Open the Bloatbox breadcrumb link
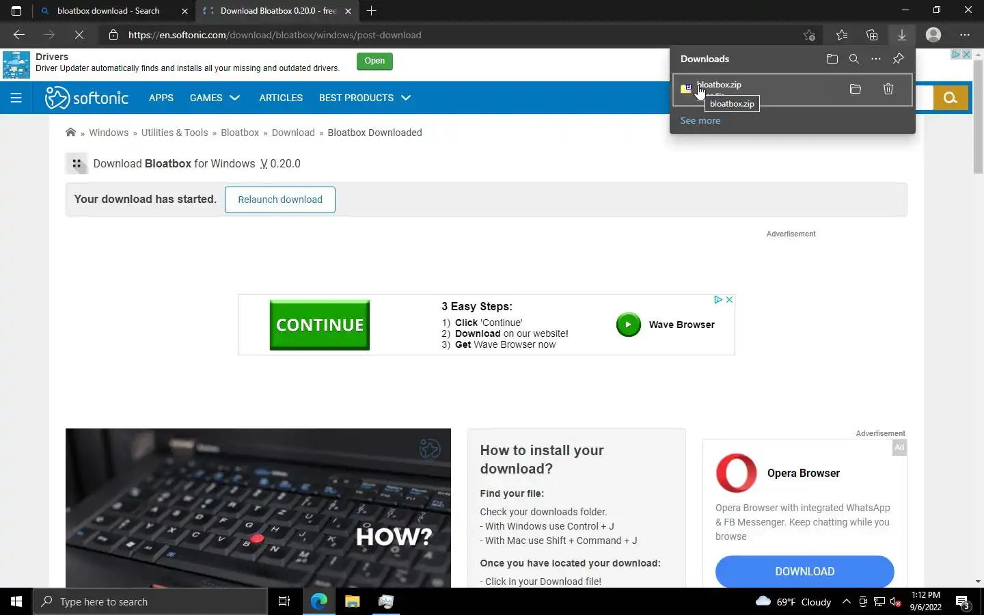The height and width of the screenshot is (615, 984). pyautogui.click(x=240, y=133)
